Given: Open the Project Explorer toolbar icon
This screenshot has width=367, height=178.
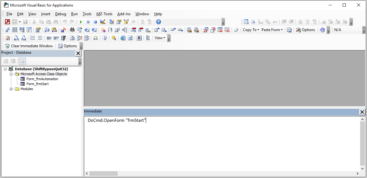Looking at the screenshot, I should [x=112, y=22].
